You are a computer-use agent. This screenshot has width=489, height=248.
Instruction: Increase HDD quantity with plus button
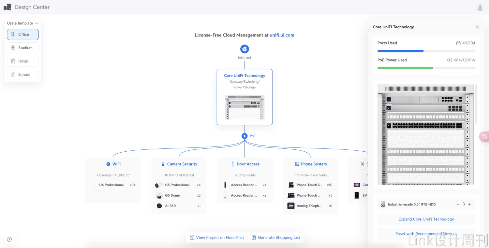469,204
